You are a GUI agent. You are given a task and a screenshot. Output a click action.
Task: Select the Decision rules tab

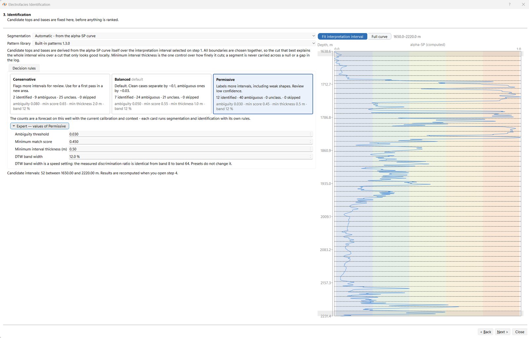[24, 68]
